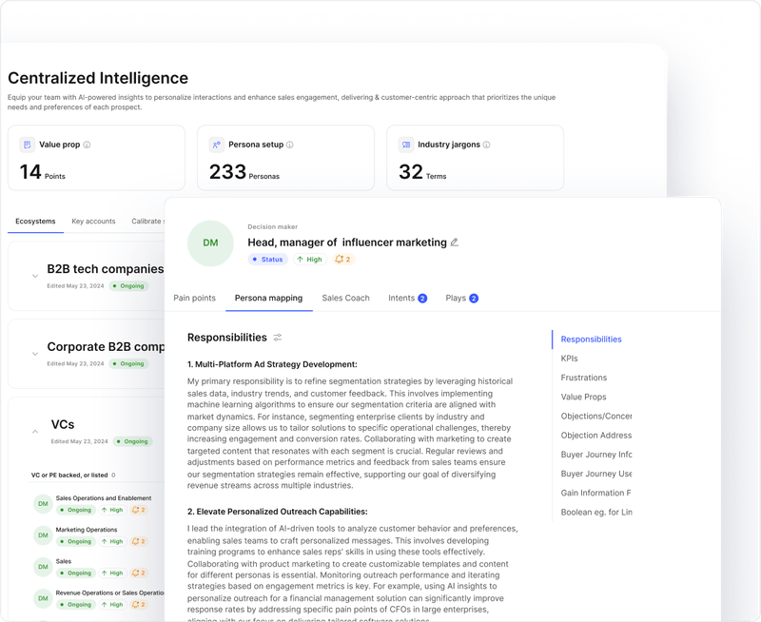Open the Sales Coach tab

345,298
